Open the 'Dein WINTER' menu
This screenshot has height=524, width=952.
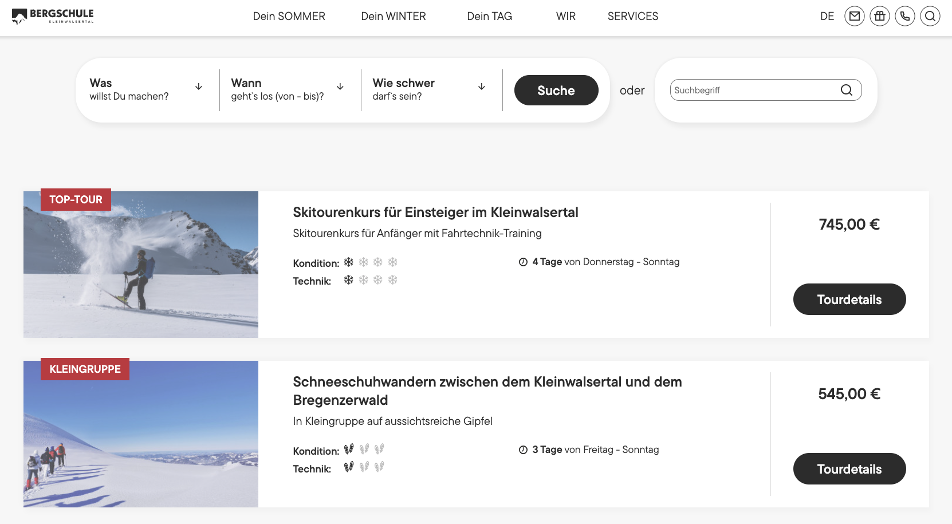[393, 17]
